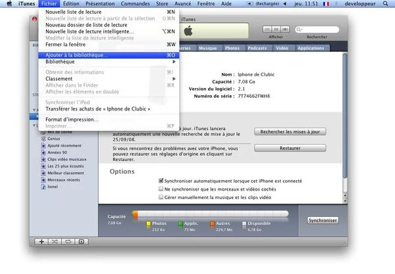Image resolution: width=395 pixels, height=274 pixels.
Task: Open Meilleur classement playlist
Action: [x=65, y=173]
